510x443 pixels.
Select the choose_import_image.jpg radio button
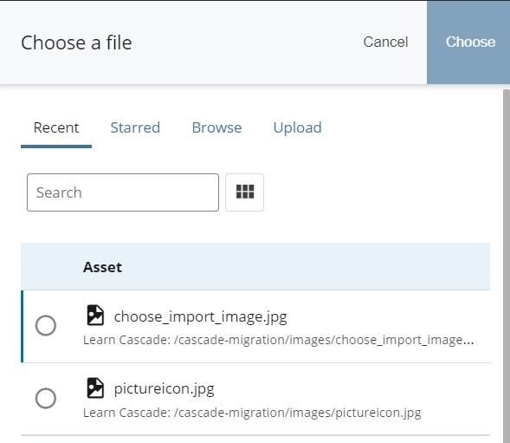click(46, 325)
